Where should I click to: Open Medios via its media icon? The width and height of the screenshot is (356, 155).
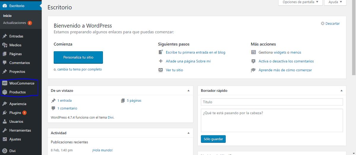[4, 45]
